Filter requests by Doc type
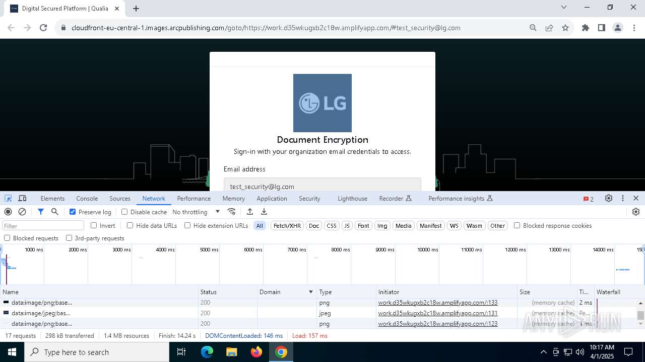Viewport: 645px width, 362px height. tap(314, 226)
